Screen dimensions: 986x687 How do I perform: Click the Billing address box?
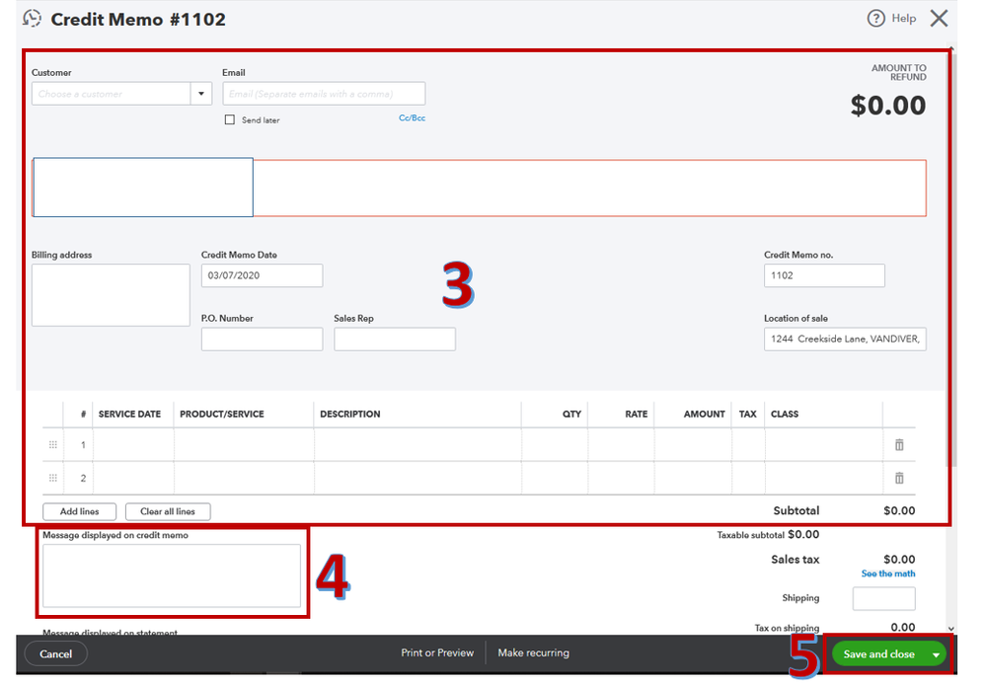coord(111,295)
